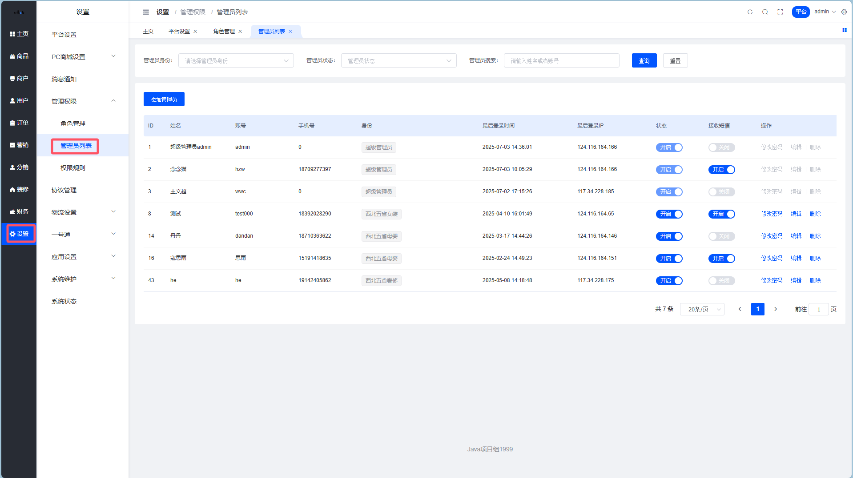Screen dimensions: 853x478
Task: Change the 20条/页 page size
Action: [702, 309]
